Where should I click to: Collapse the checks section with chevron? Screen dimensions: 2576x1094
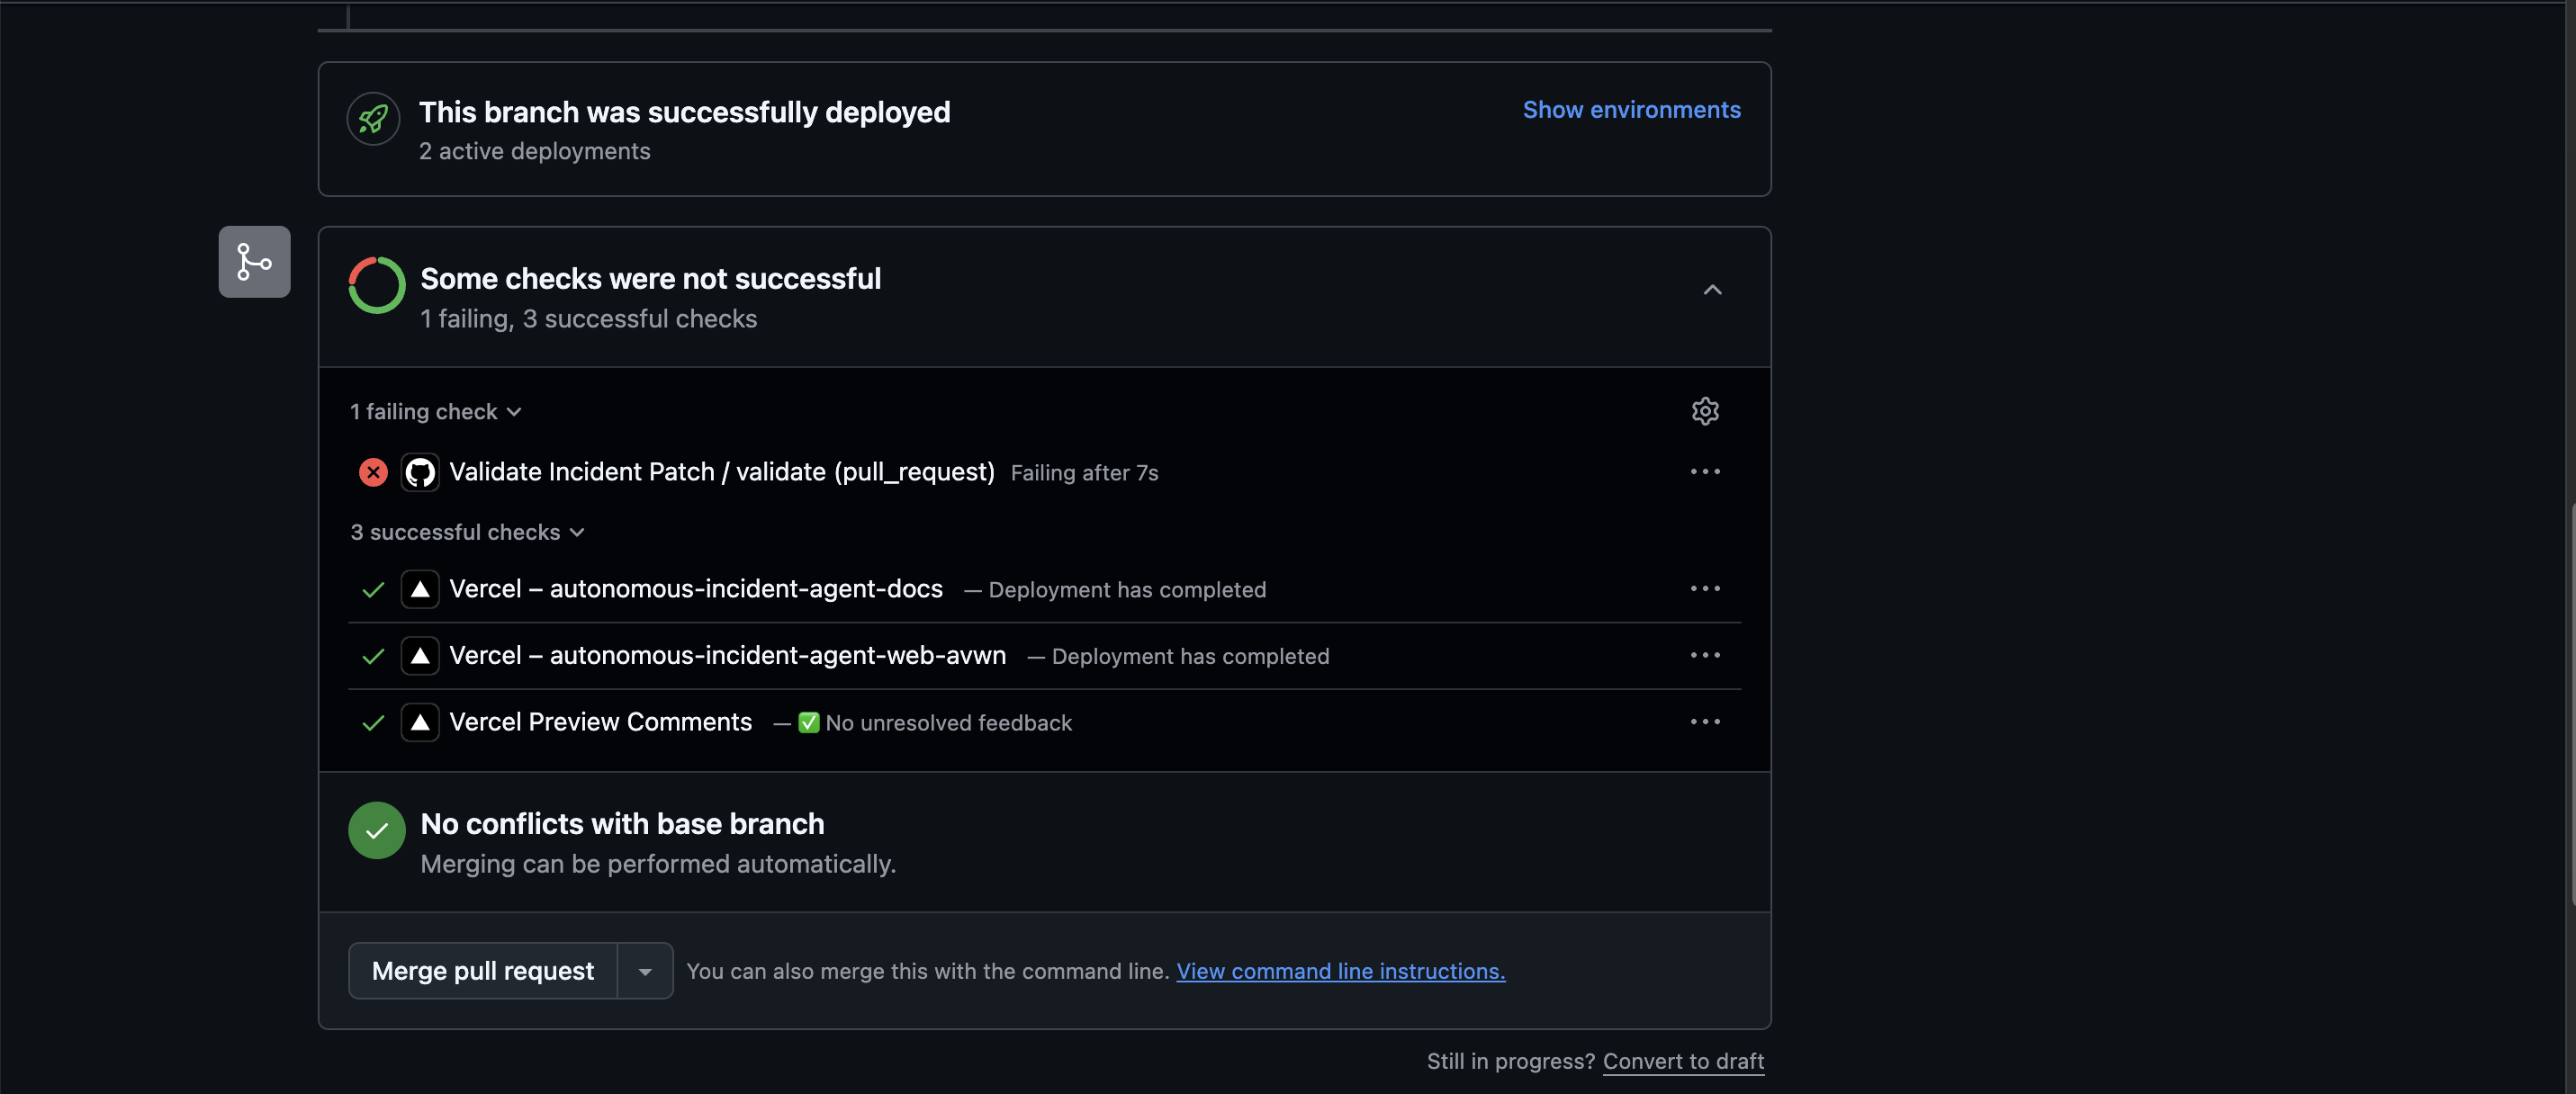(x=1712, y=290)
